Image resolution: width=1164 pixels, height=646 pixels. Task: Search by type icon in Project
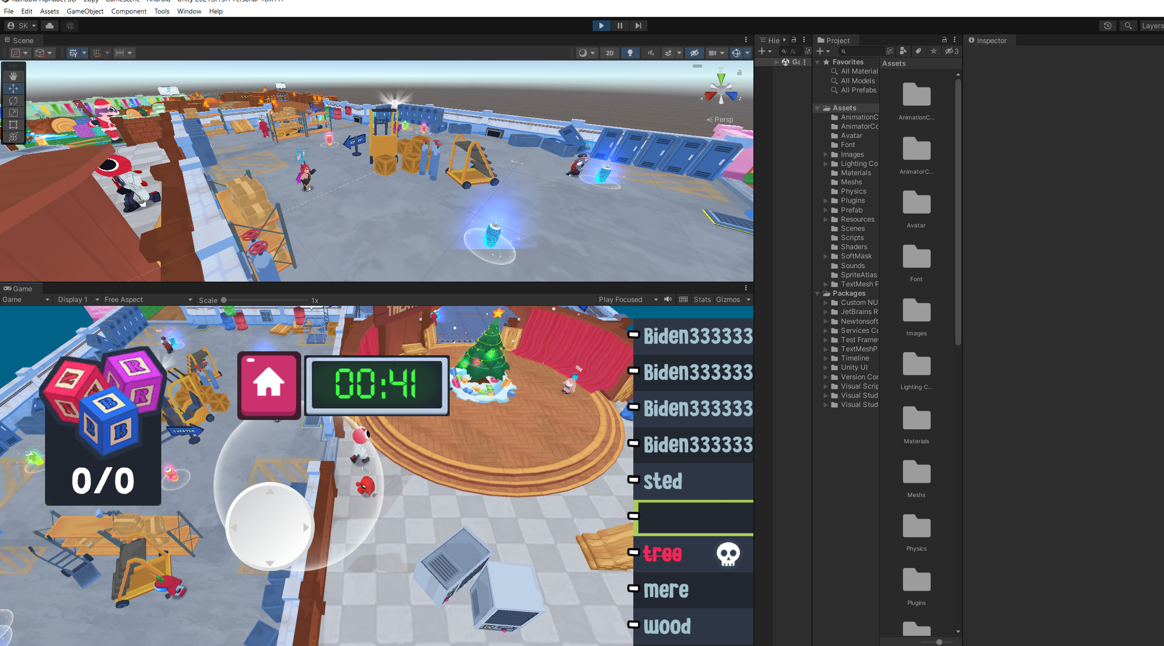point(903,51)
